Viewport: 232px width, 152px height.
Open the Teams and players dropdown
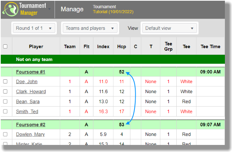click(90, 28)
